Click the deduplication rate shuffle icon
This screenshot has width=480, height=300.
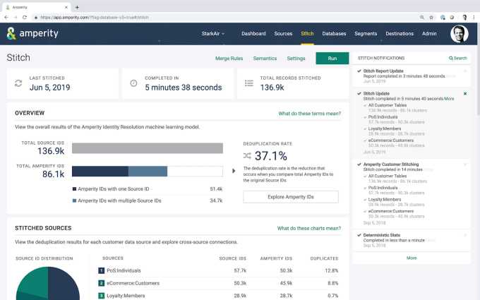pyautogui.click(x=247, y=155)
